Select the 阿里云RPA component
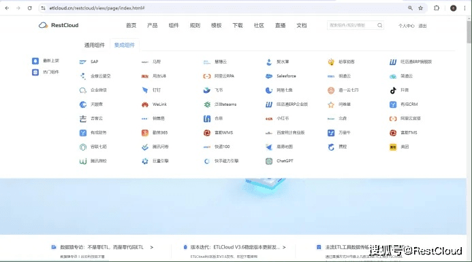Viewport: 472px width, 262px height. [x=219, y=76]
